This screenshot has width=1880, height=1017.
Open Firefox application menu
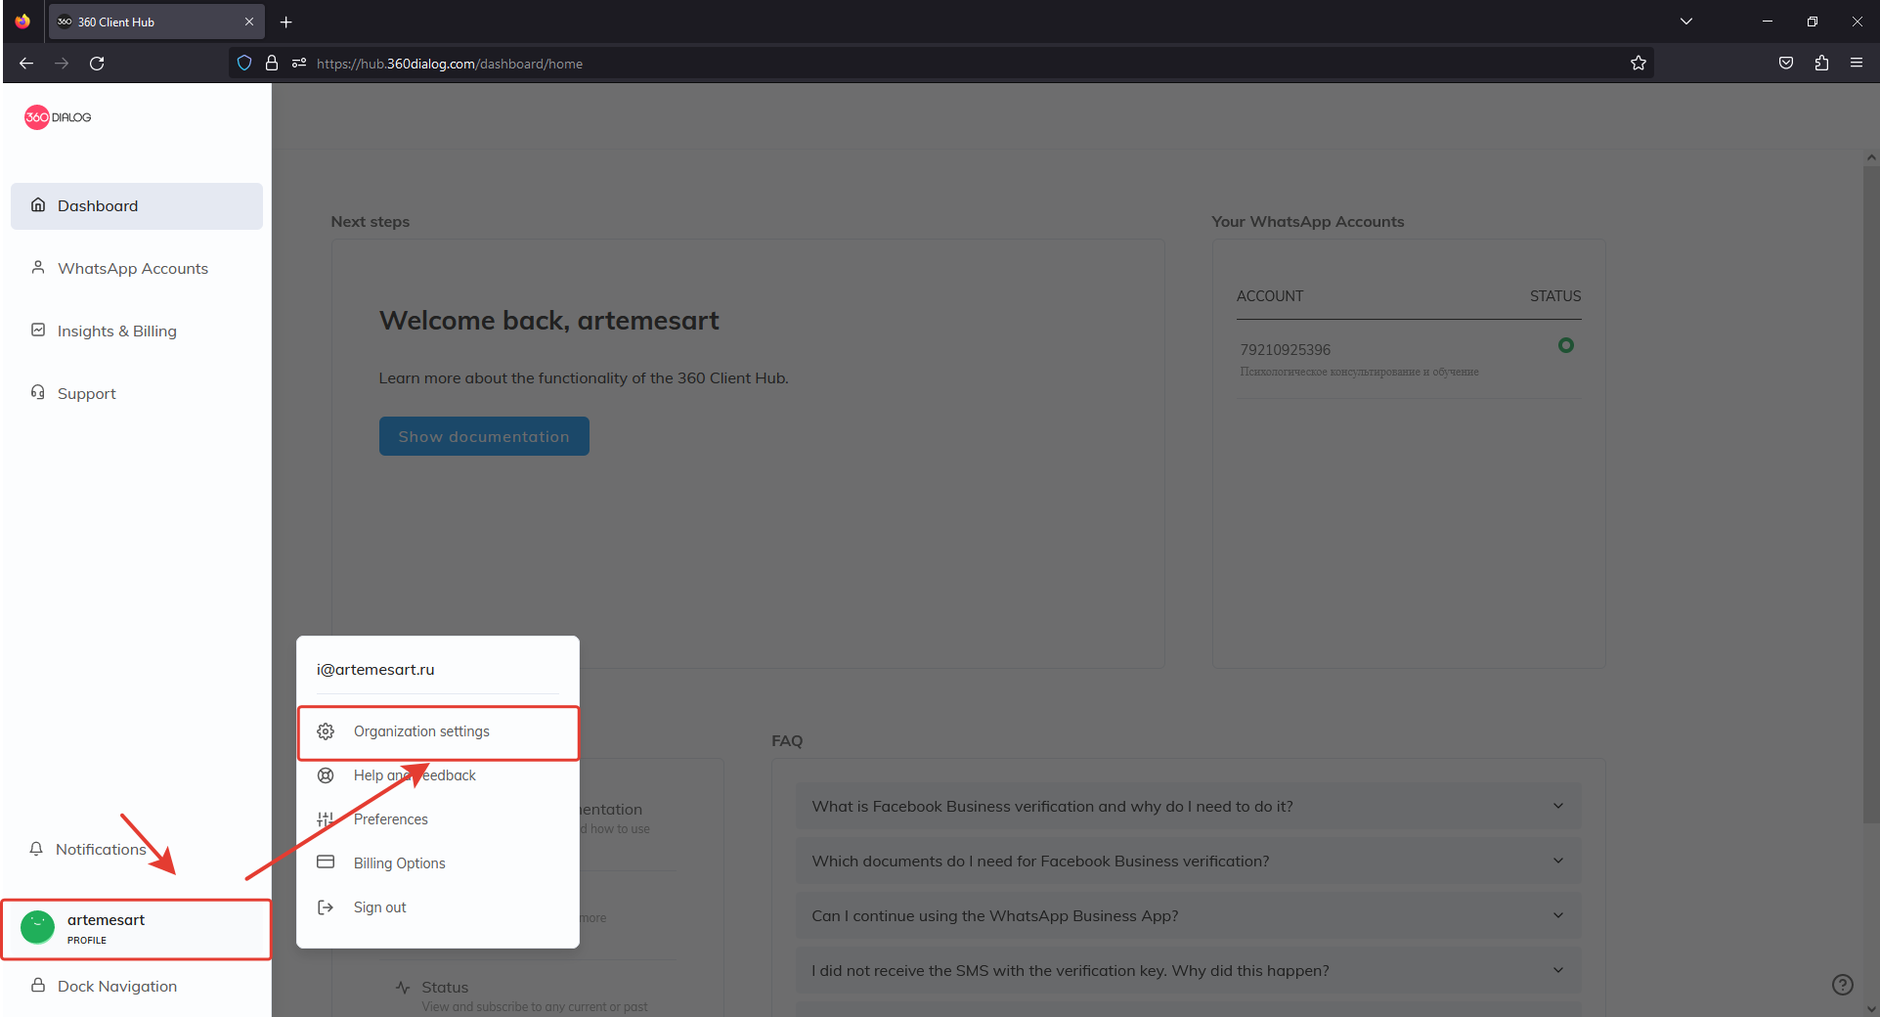click(1857, 64)
